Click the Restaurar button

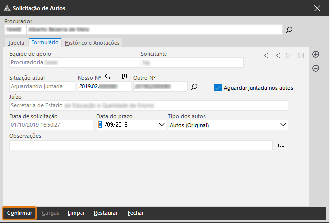tap(106, 213)
